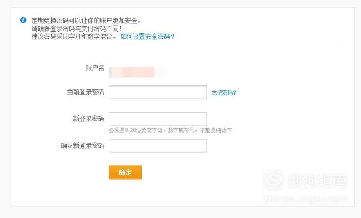Click the Sogou circular S watermark logo

273,180
